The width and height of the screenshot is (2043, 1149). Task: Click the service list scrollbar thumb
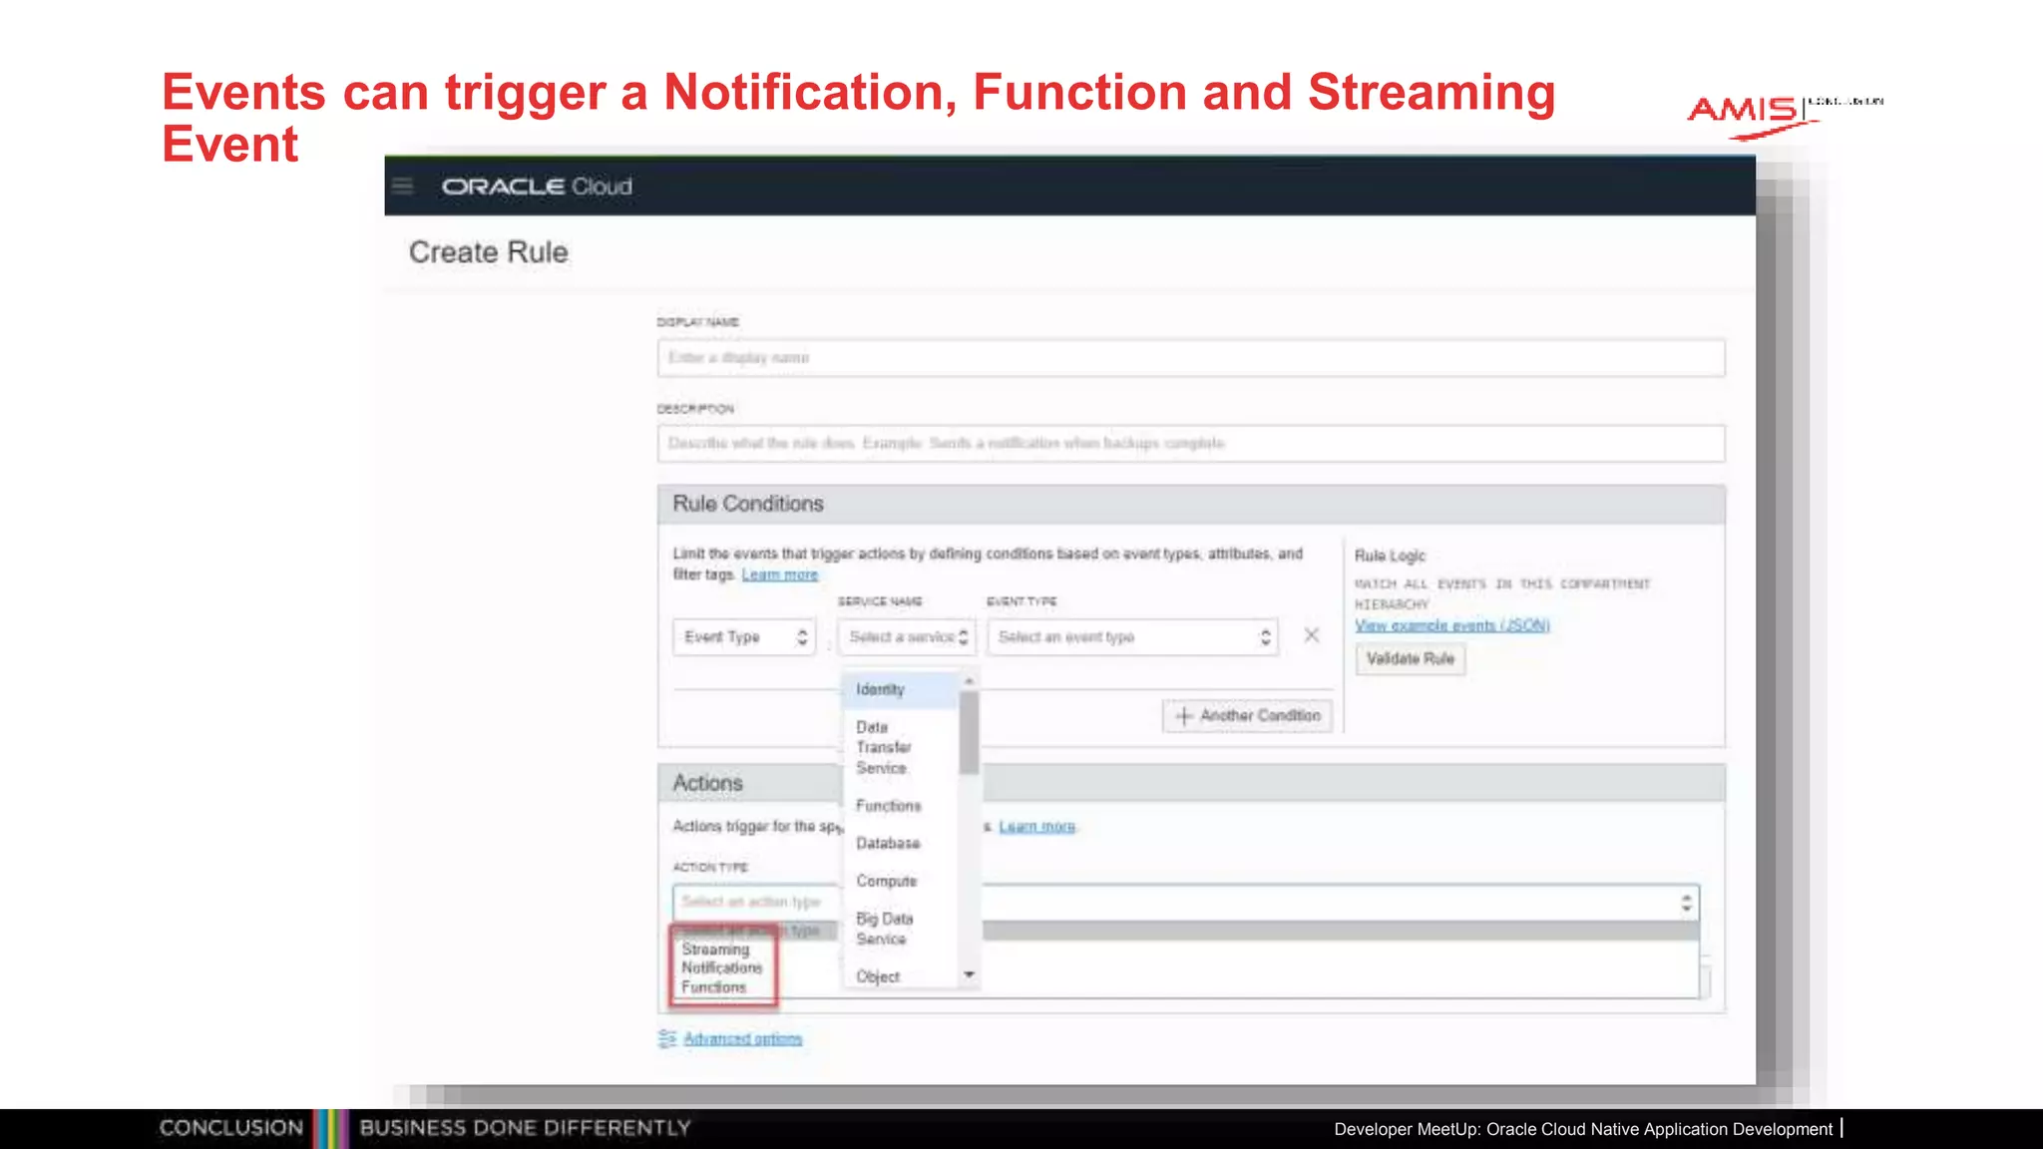(969, 732)
